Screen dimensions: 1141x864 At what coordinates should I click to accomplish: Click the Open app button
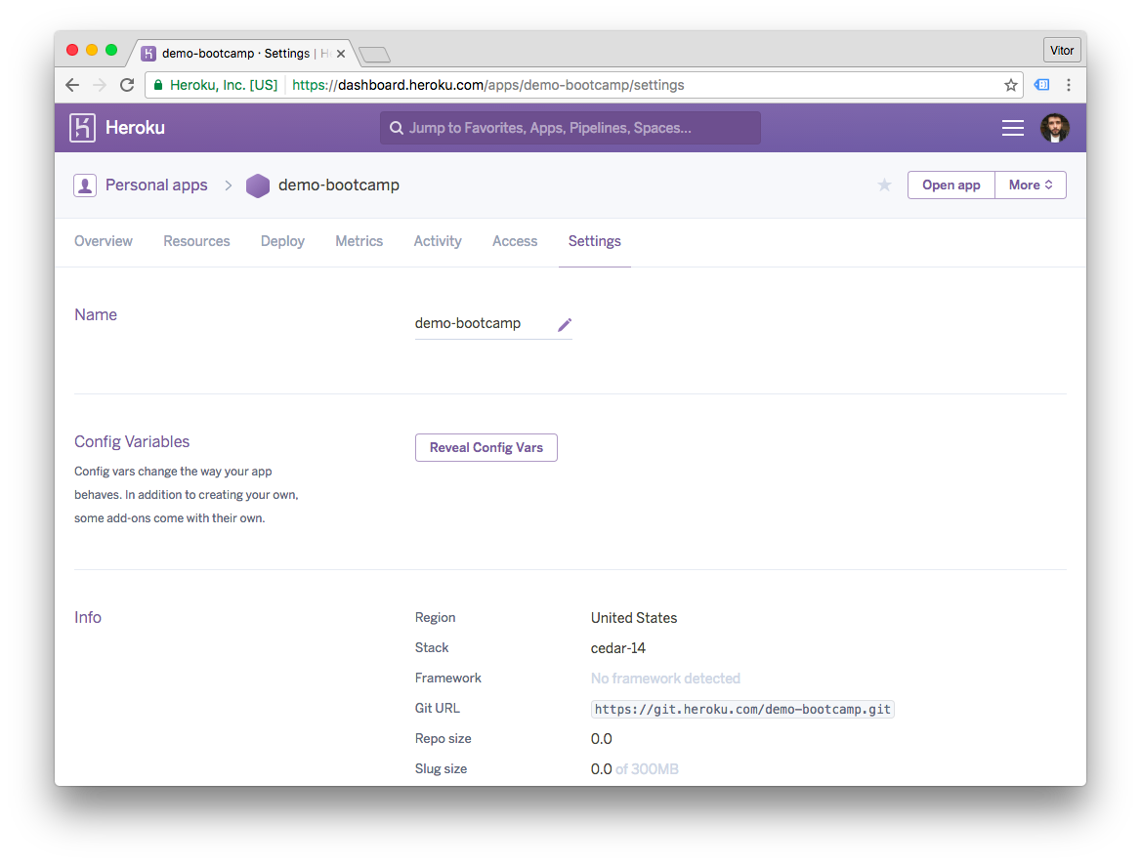pos(951,185)
